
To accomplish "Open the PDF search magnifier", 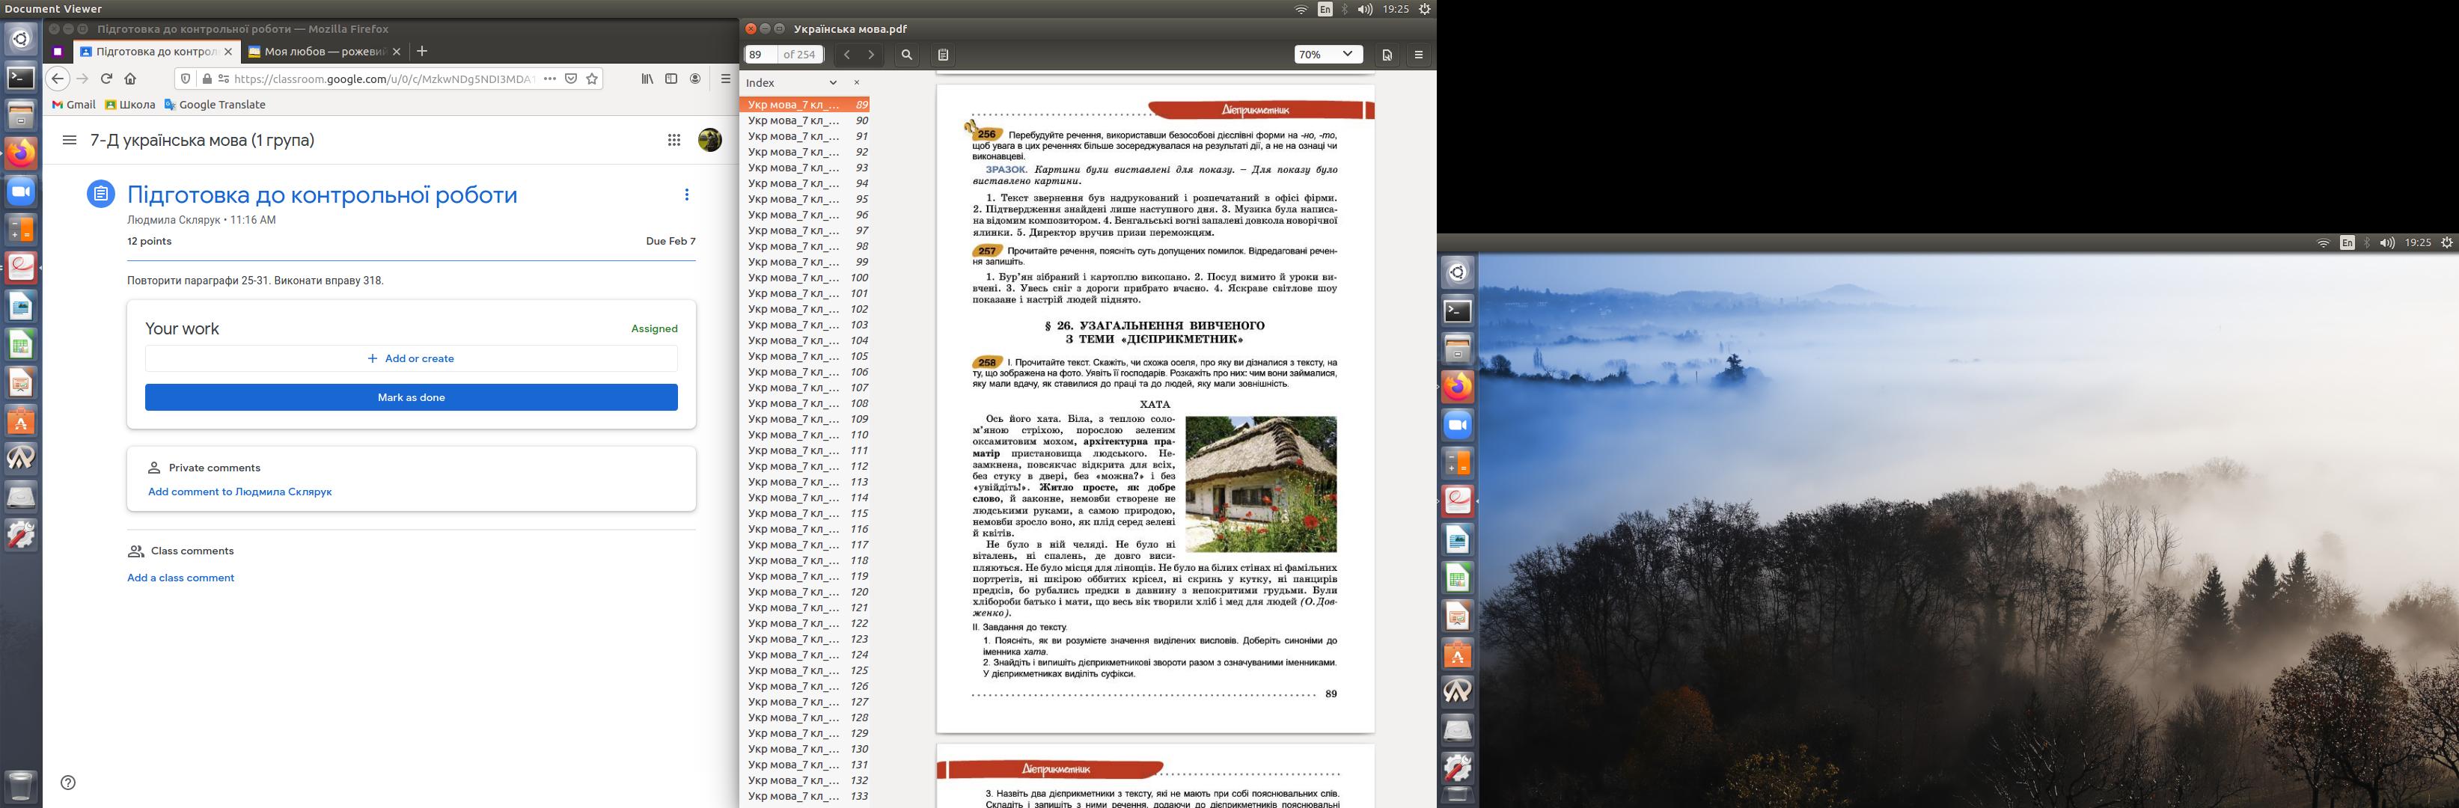I will tap(907, 55).
